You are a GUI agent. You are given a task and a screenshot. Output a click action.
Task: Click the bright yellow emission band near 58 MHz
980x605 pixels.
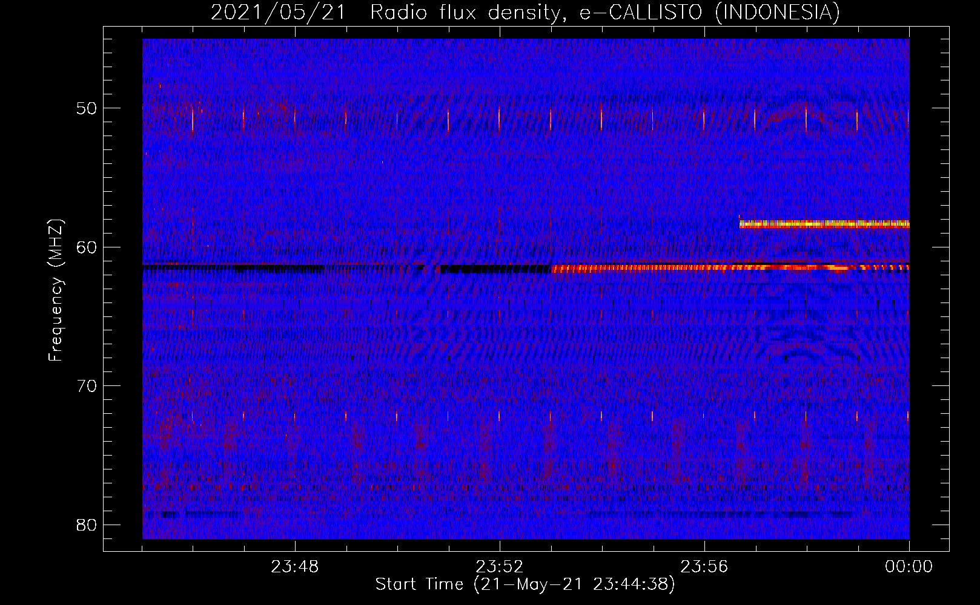pyautogui.click(x=824, y=224)
